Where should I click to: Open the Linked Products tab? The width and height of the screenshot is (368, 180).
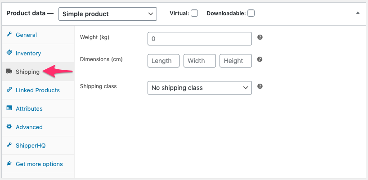pos(37,90)
